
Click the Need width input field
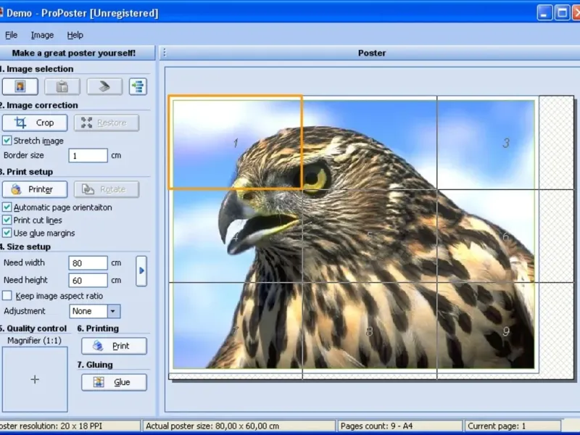[88, 263]
